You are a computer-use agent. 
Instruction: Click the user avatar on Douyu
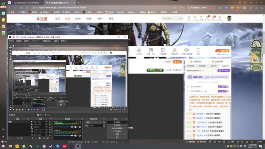229,19
